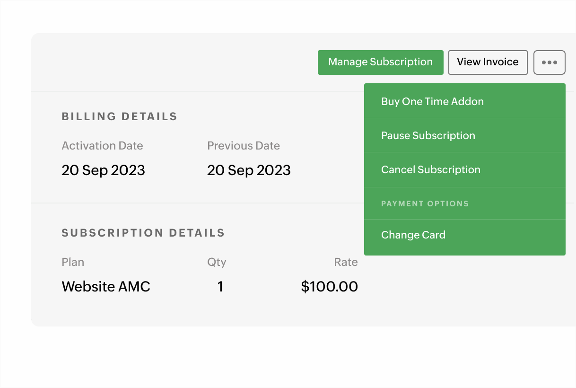Select Cancel Subscription in the menu
Image resolution: width=576 pixels, height=388 pixels.
[430, 169]
